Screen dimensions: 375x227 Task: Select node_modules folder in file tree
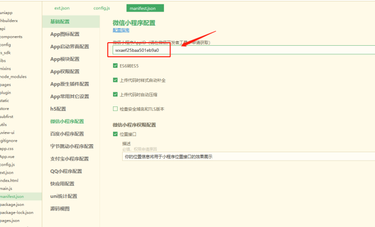click(13, 77)
